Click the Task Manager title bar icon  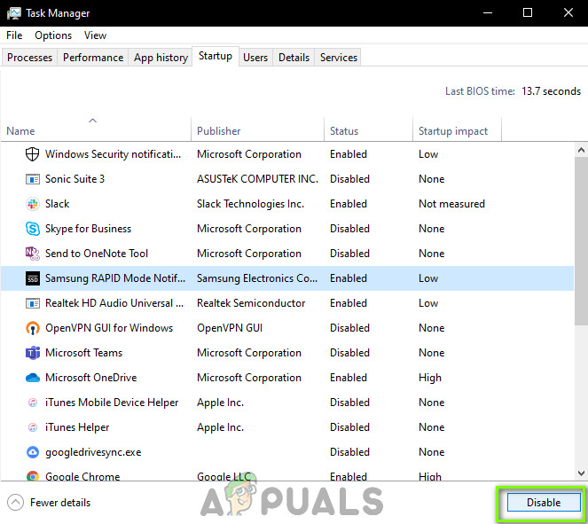click(x=14, y=13)
